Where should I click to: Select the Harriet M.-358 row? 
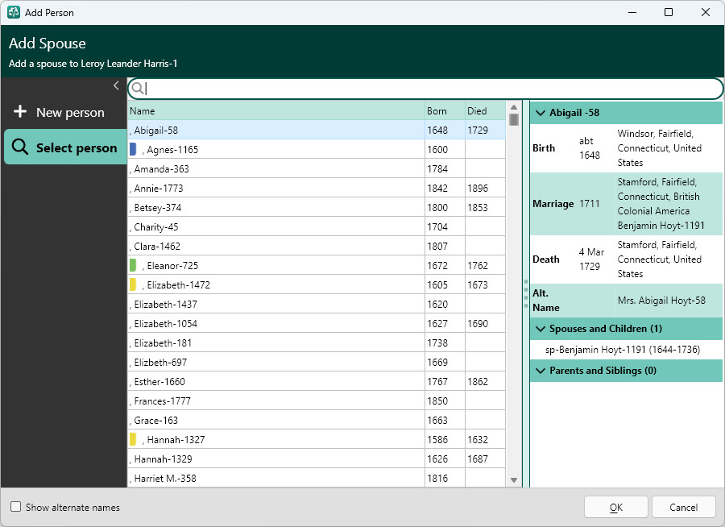coord(317,479)
